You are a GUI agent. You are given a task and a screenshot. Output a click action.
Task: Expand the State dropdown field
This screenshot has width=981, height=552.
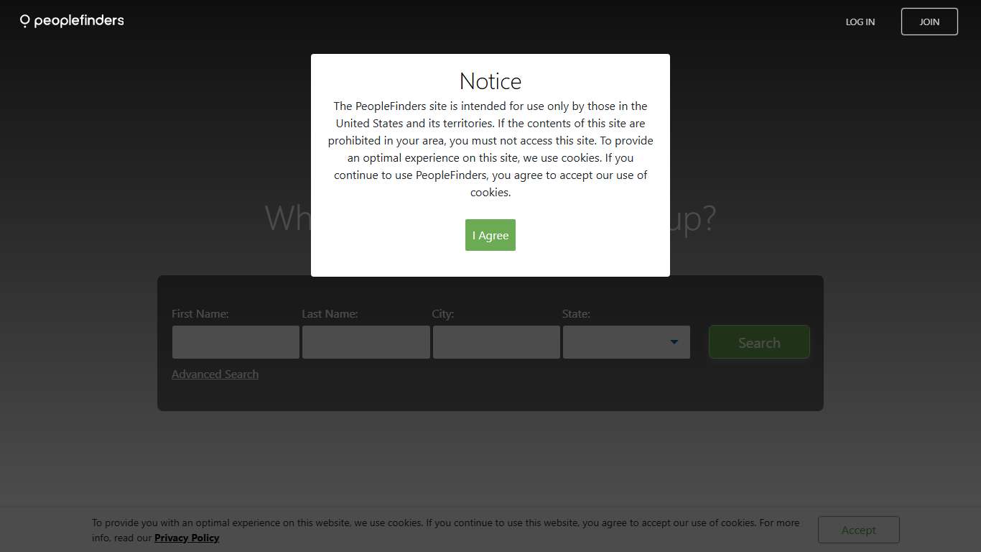point(618,342)
